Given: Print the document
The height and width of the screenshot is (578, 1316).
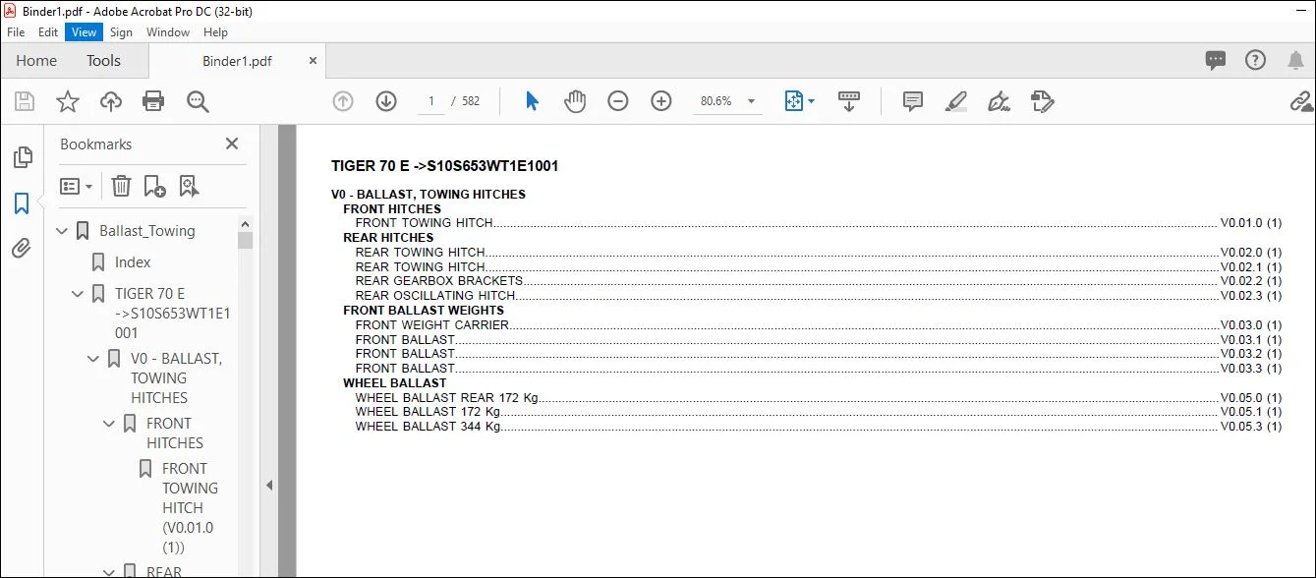Looking at the screenshot, I should pyautogui.click(x=153, y=101).
